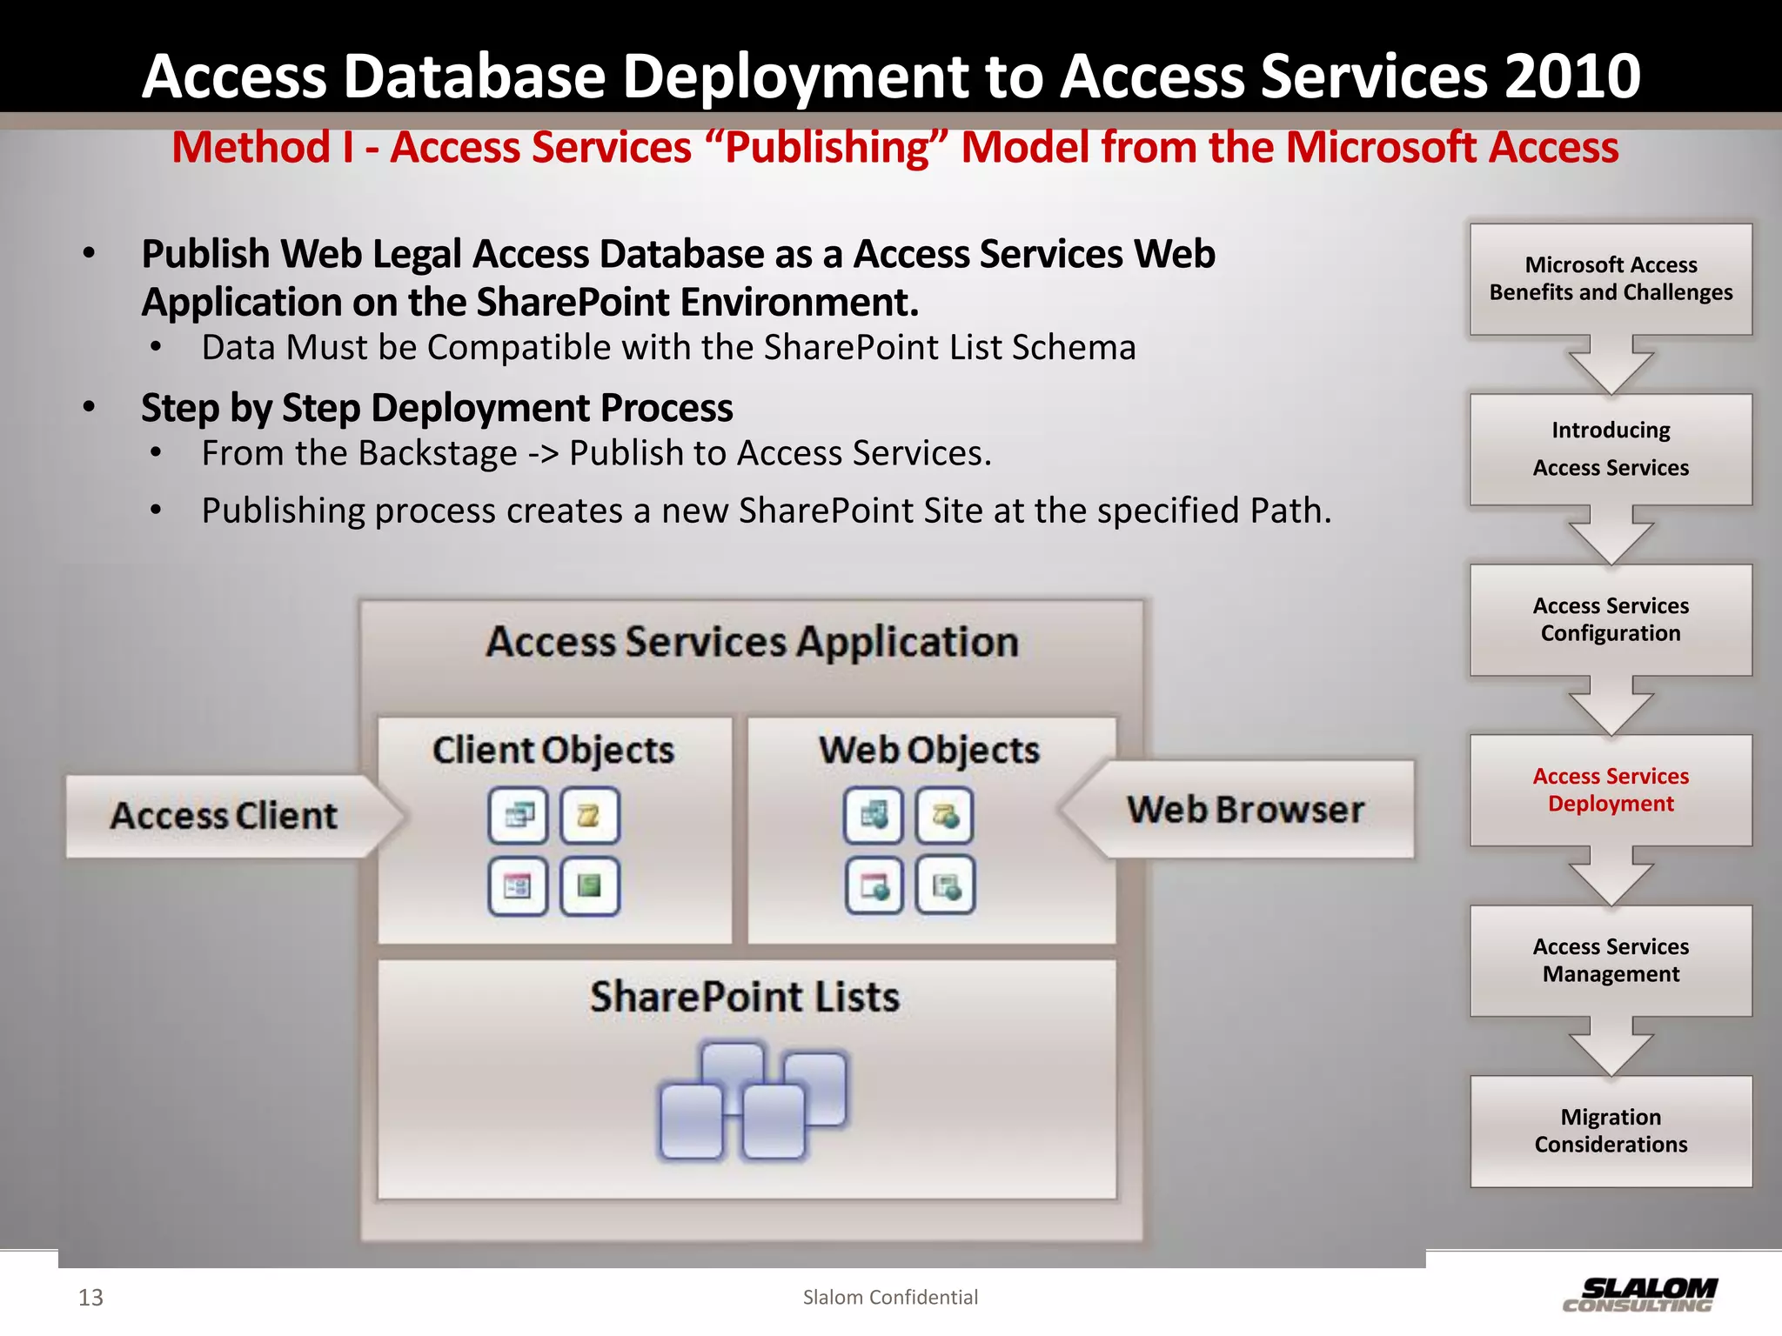1782x1336 pixels.
Task: Click the From the Backstage sub-bullet
Action: tap(596, 453)
